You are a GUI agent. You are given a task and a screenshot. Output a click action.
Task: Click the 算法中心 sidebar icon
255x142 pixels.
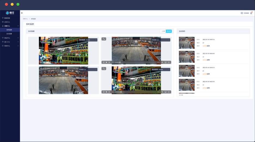3,38
